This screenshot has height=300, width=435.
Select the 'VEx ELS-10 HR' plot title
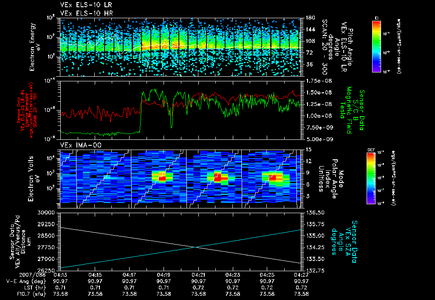(x=86, y=13)
